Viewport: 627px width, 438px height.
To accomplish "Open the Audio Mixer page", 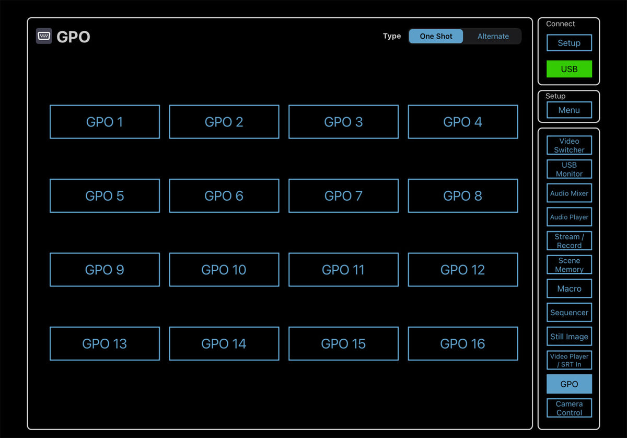I will point(569,193).
